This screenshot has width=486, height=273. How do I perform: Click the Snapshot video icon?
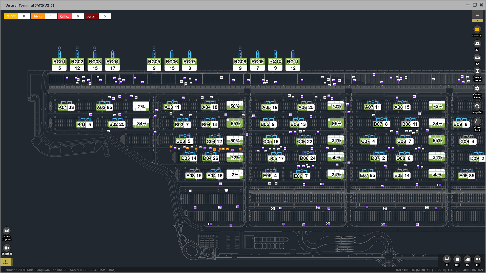(7, 248)
